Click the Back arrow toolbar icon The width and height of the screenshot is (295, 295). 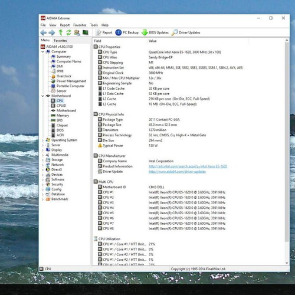click(44, 32)
